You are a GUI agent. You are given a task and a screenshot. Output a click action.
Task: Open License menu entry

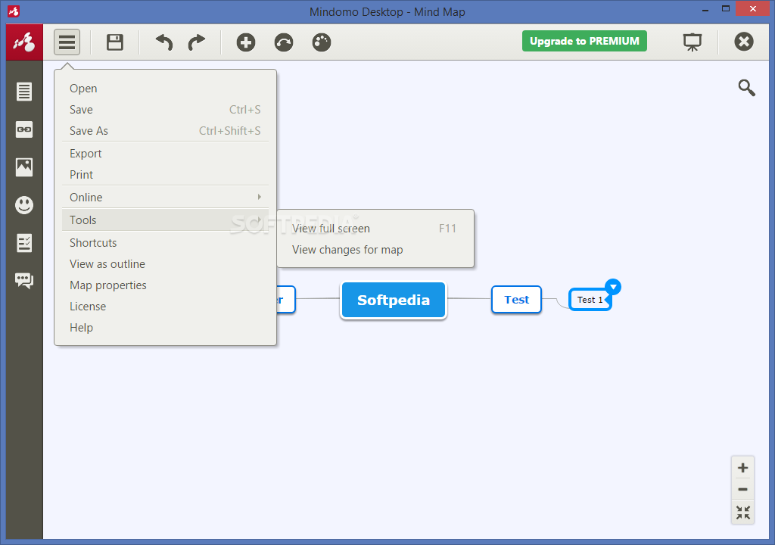pos(165,307)
